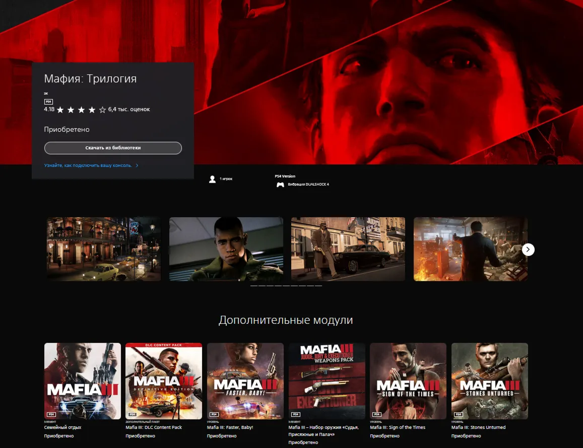
Task: Click the 'Mafia III: Faster, Baby!' title
Action: (x=230, y=427)
